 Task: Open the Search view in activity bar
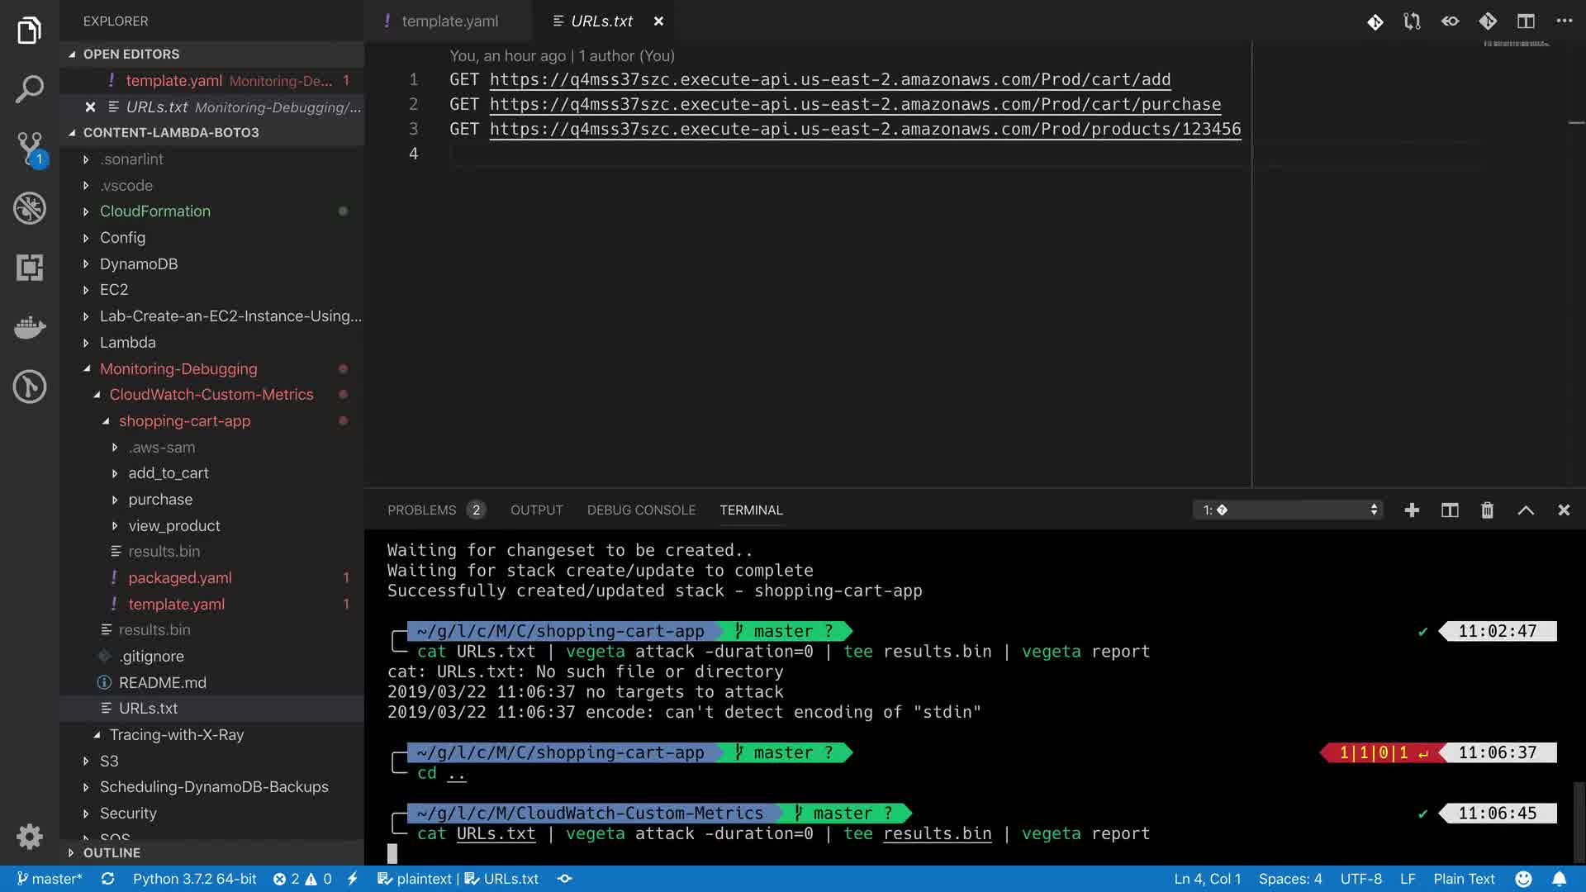tap(30, 89)
